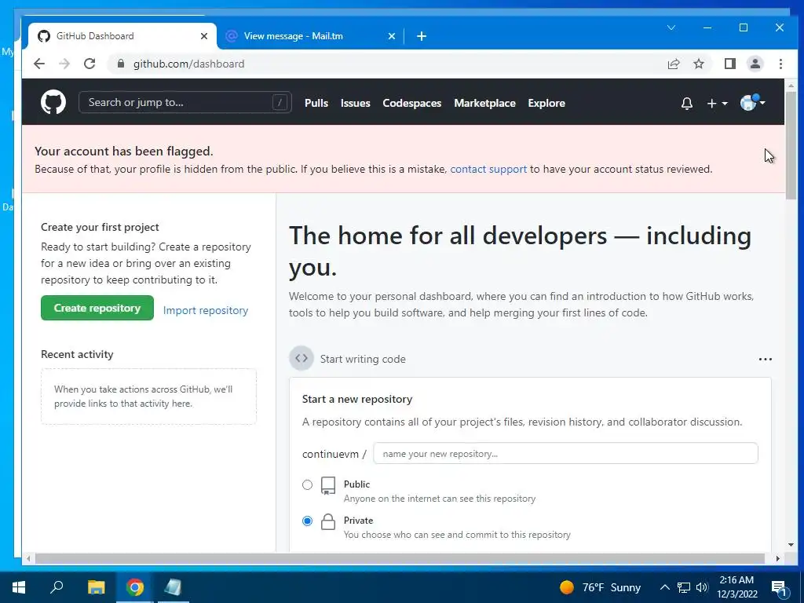Click the 'Recent activity' heading
This screenshot has height=603, width=804.
click(x=77, y=354)
